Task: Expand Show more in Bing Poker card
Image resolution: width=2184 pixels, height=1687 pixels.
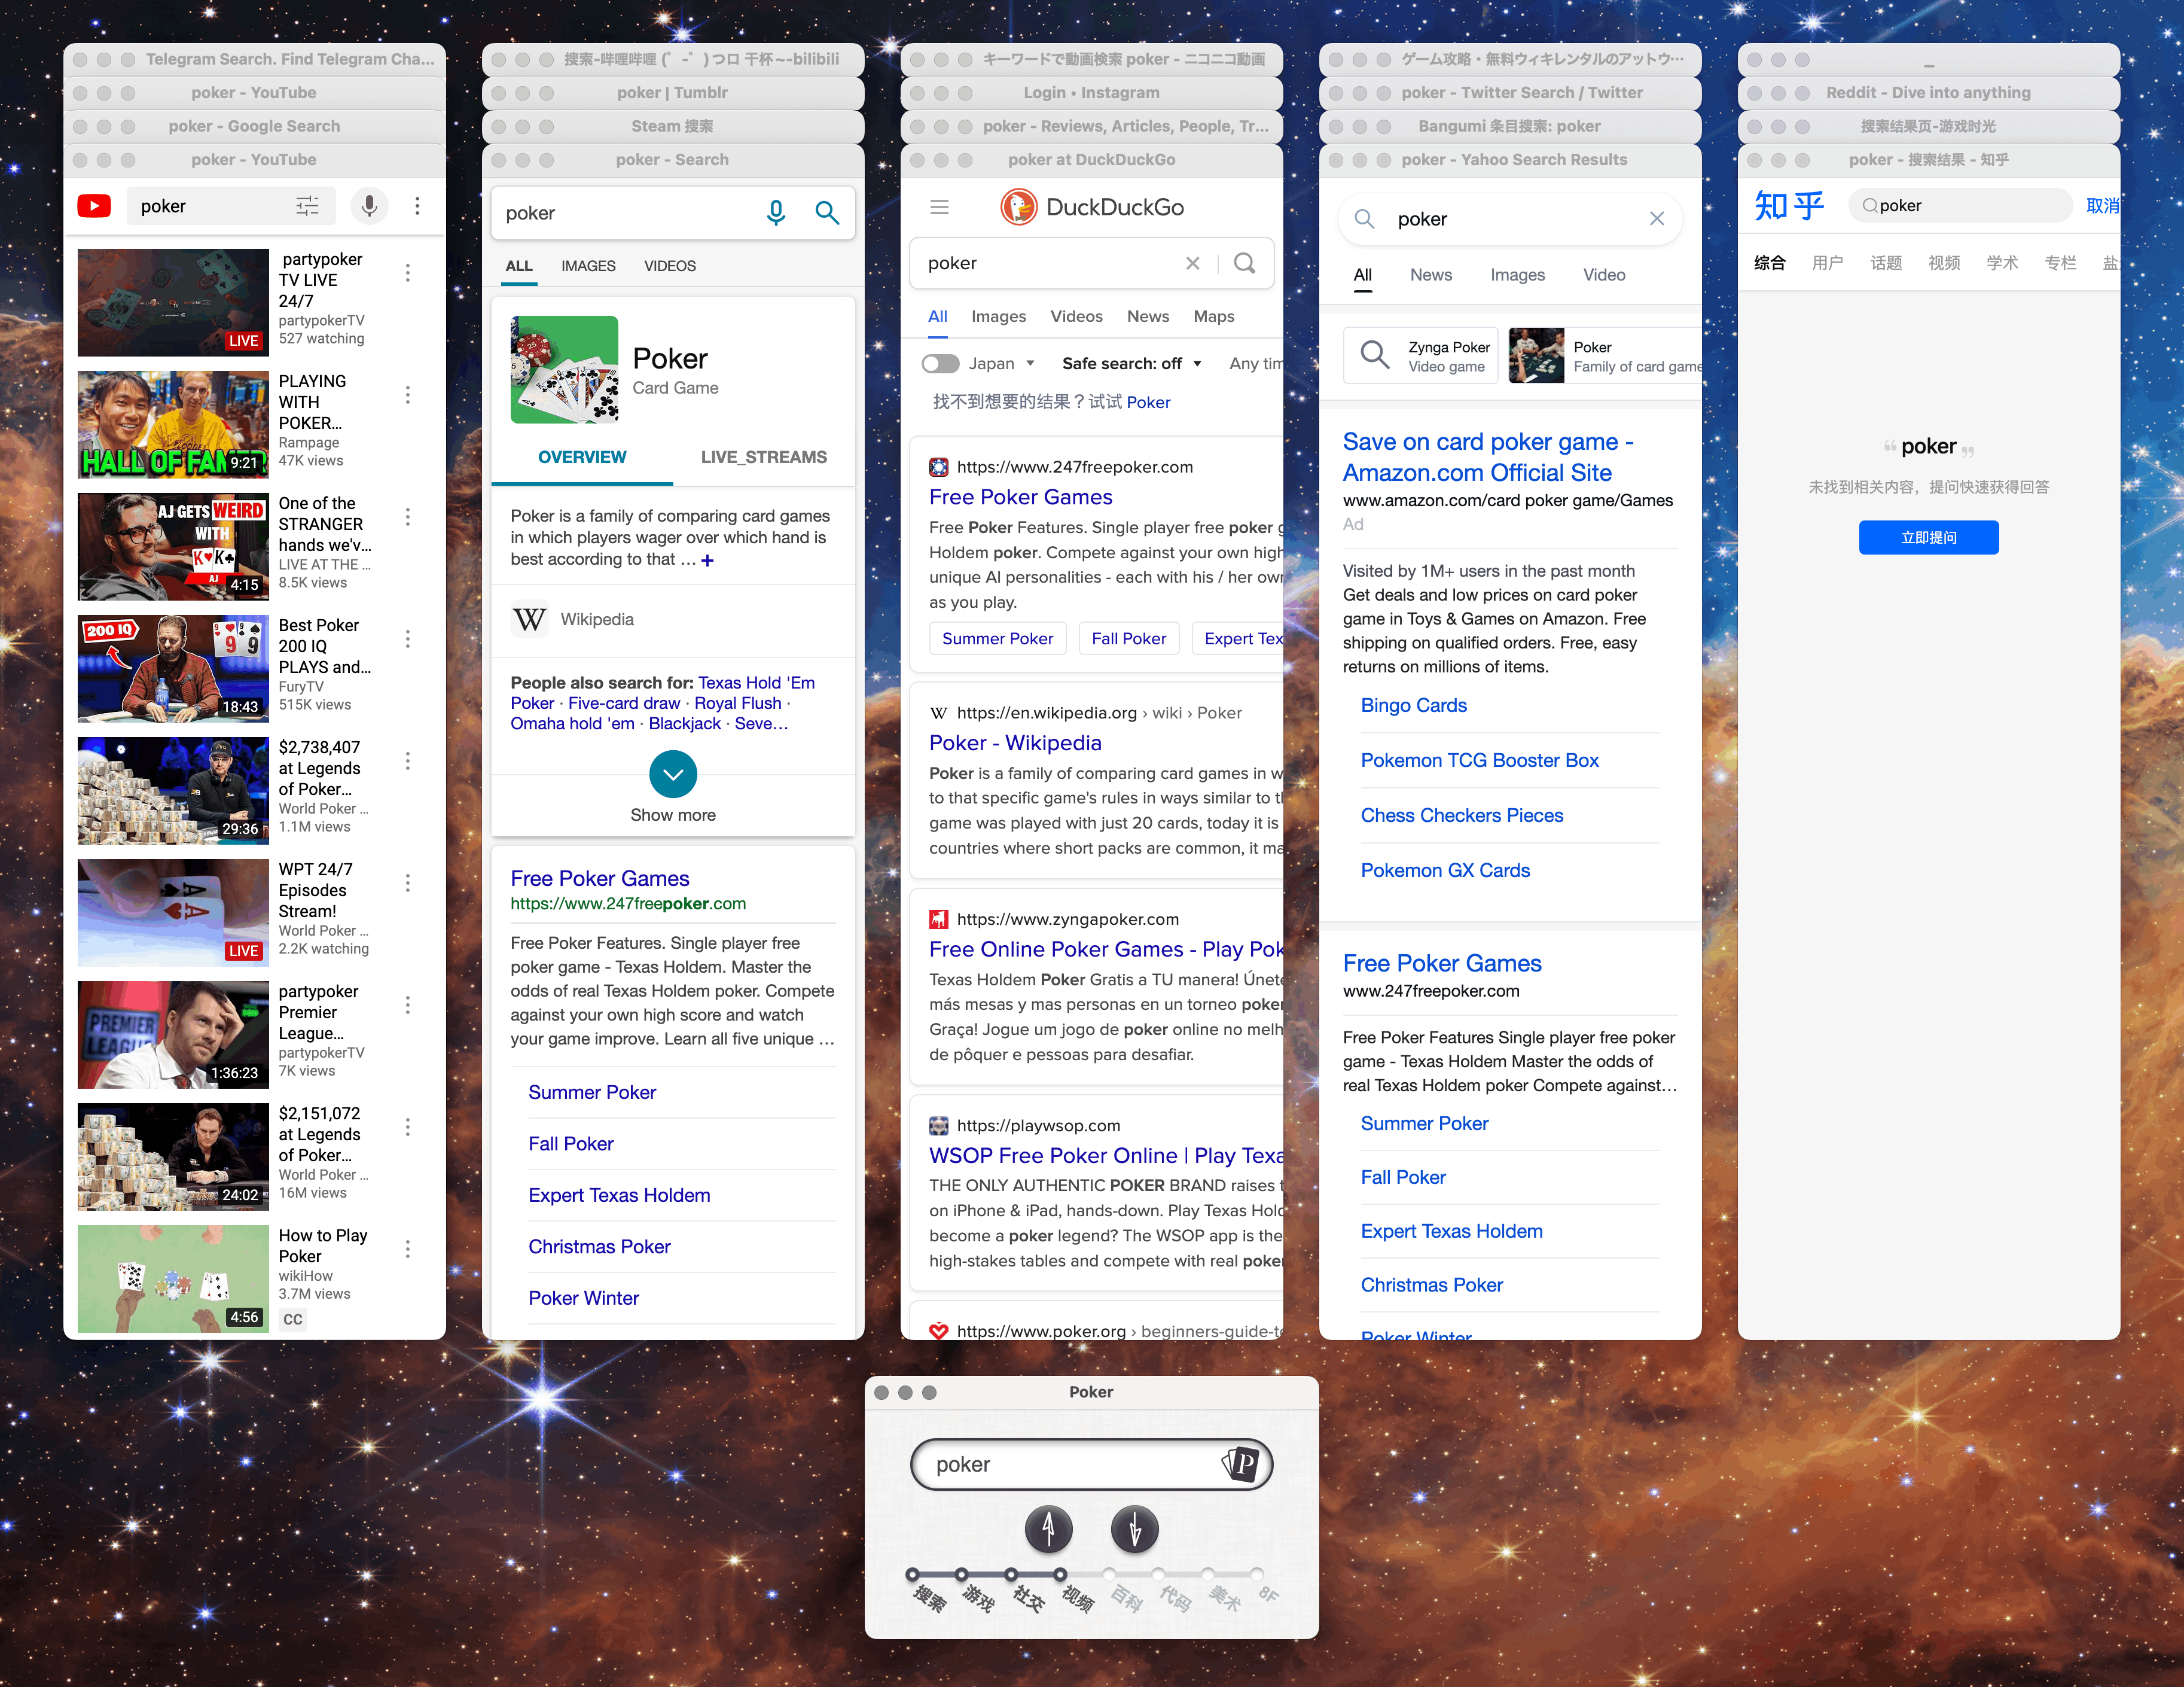Action: pyautogui.click(x=673, y=775)
